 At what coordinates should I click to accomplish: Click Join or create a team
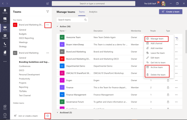[28, 116]
